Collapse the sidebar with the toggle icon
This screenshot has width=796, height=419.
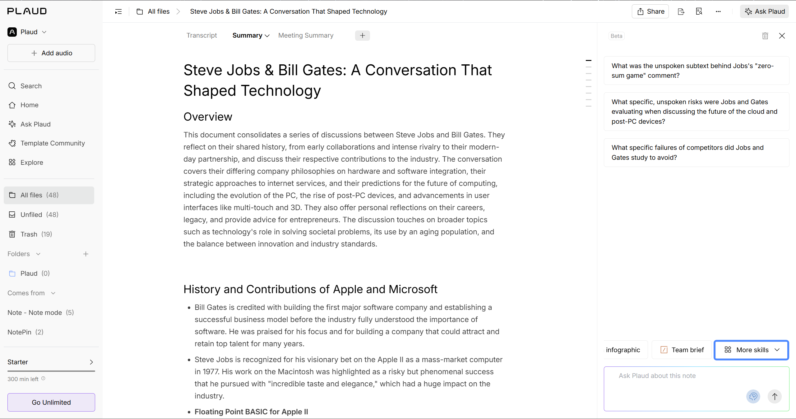pyautogui.click(x=118, y=12)
